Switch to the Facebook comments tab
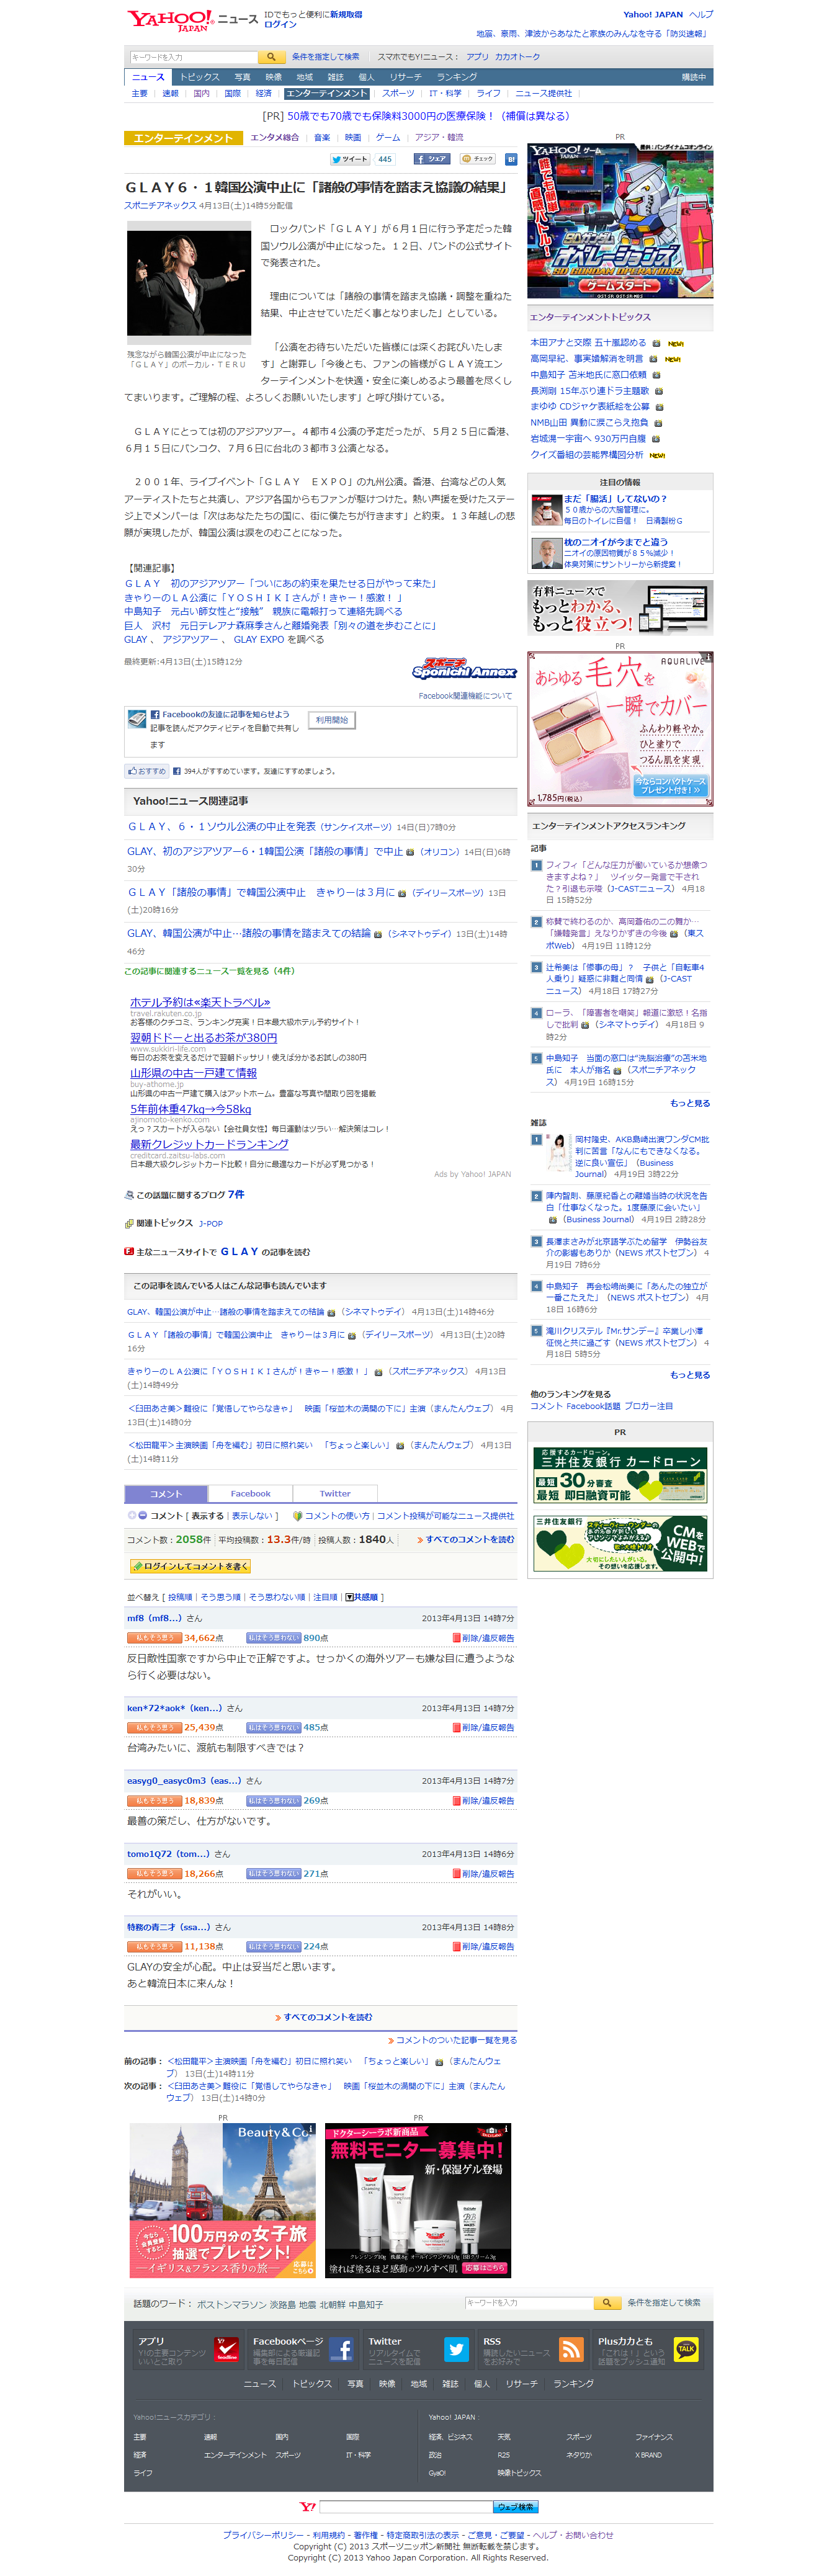 [250, 1493]
